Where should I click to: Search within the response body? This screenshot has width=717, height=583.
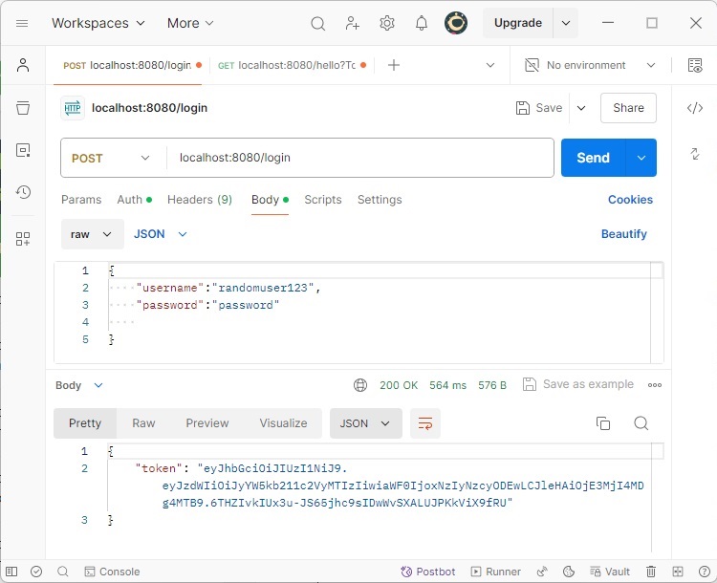pyautogui.click(x=641, y=423)
